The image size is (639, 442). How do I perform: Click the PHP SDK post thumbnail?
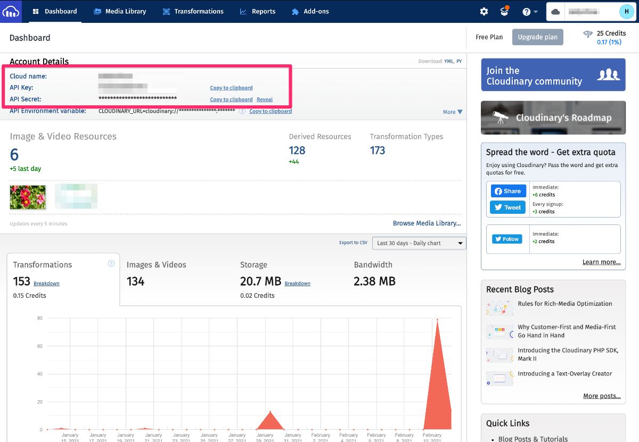tap(499, 355)
